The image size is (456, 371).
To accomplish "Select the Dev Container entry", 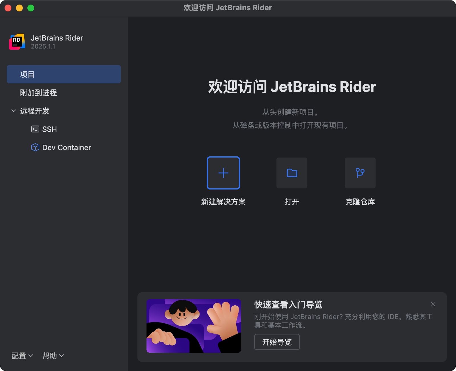I will [64, 147].
